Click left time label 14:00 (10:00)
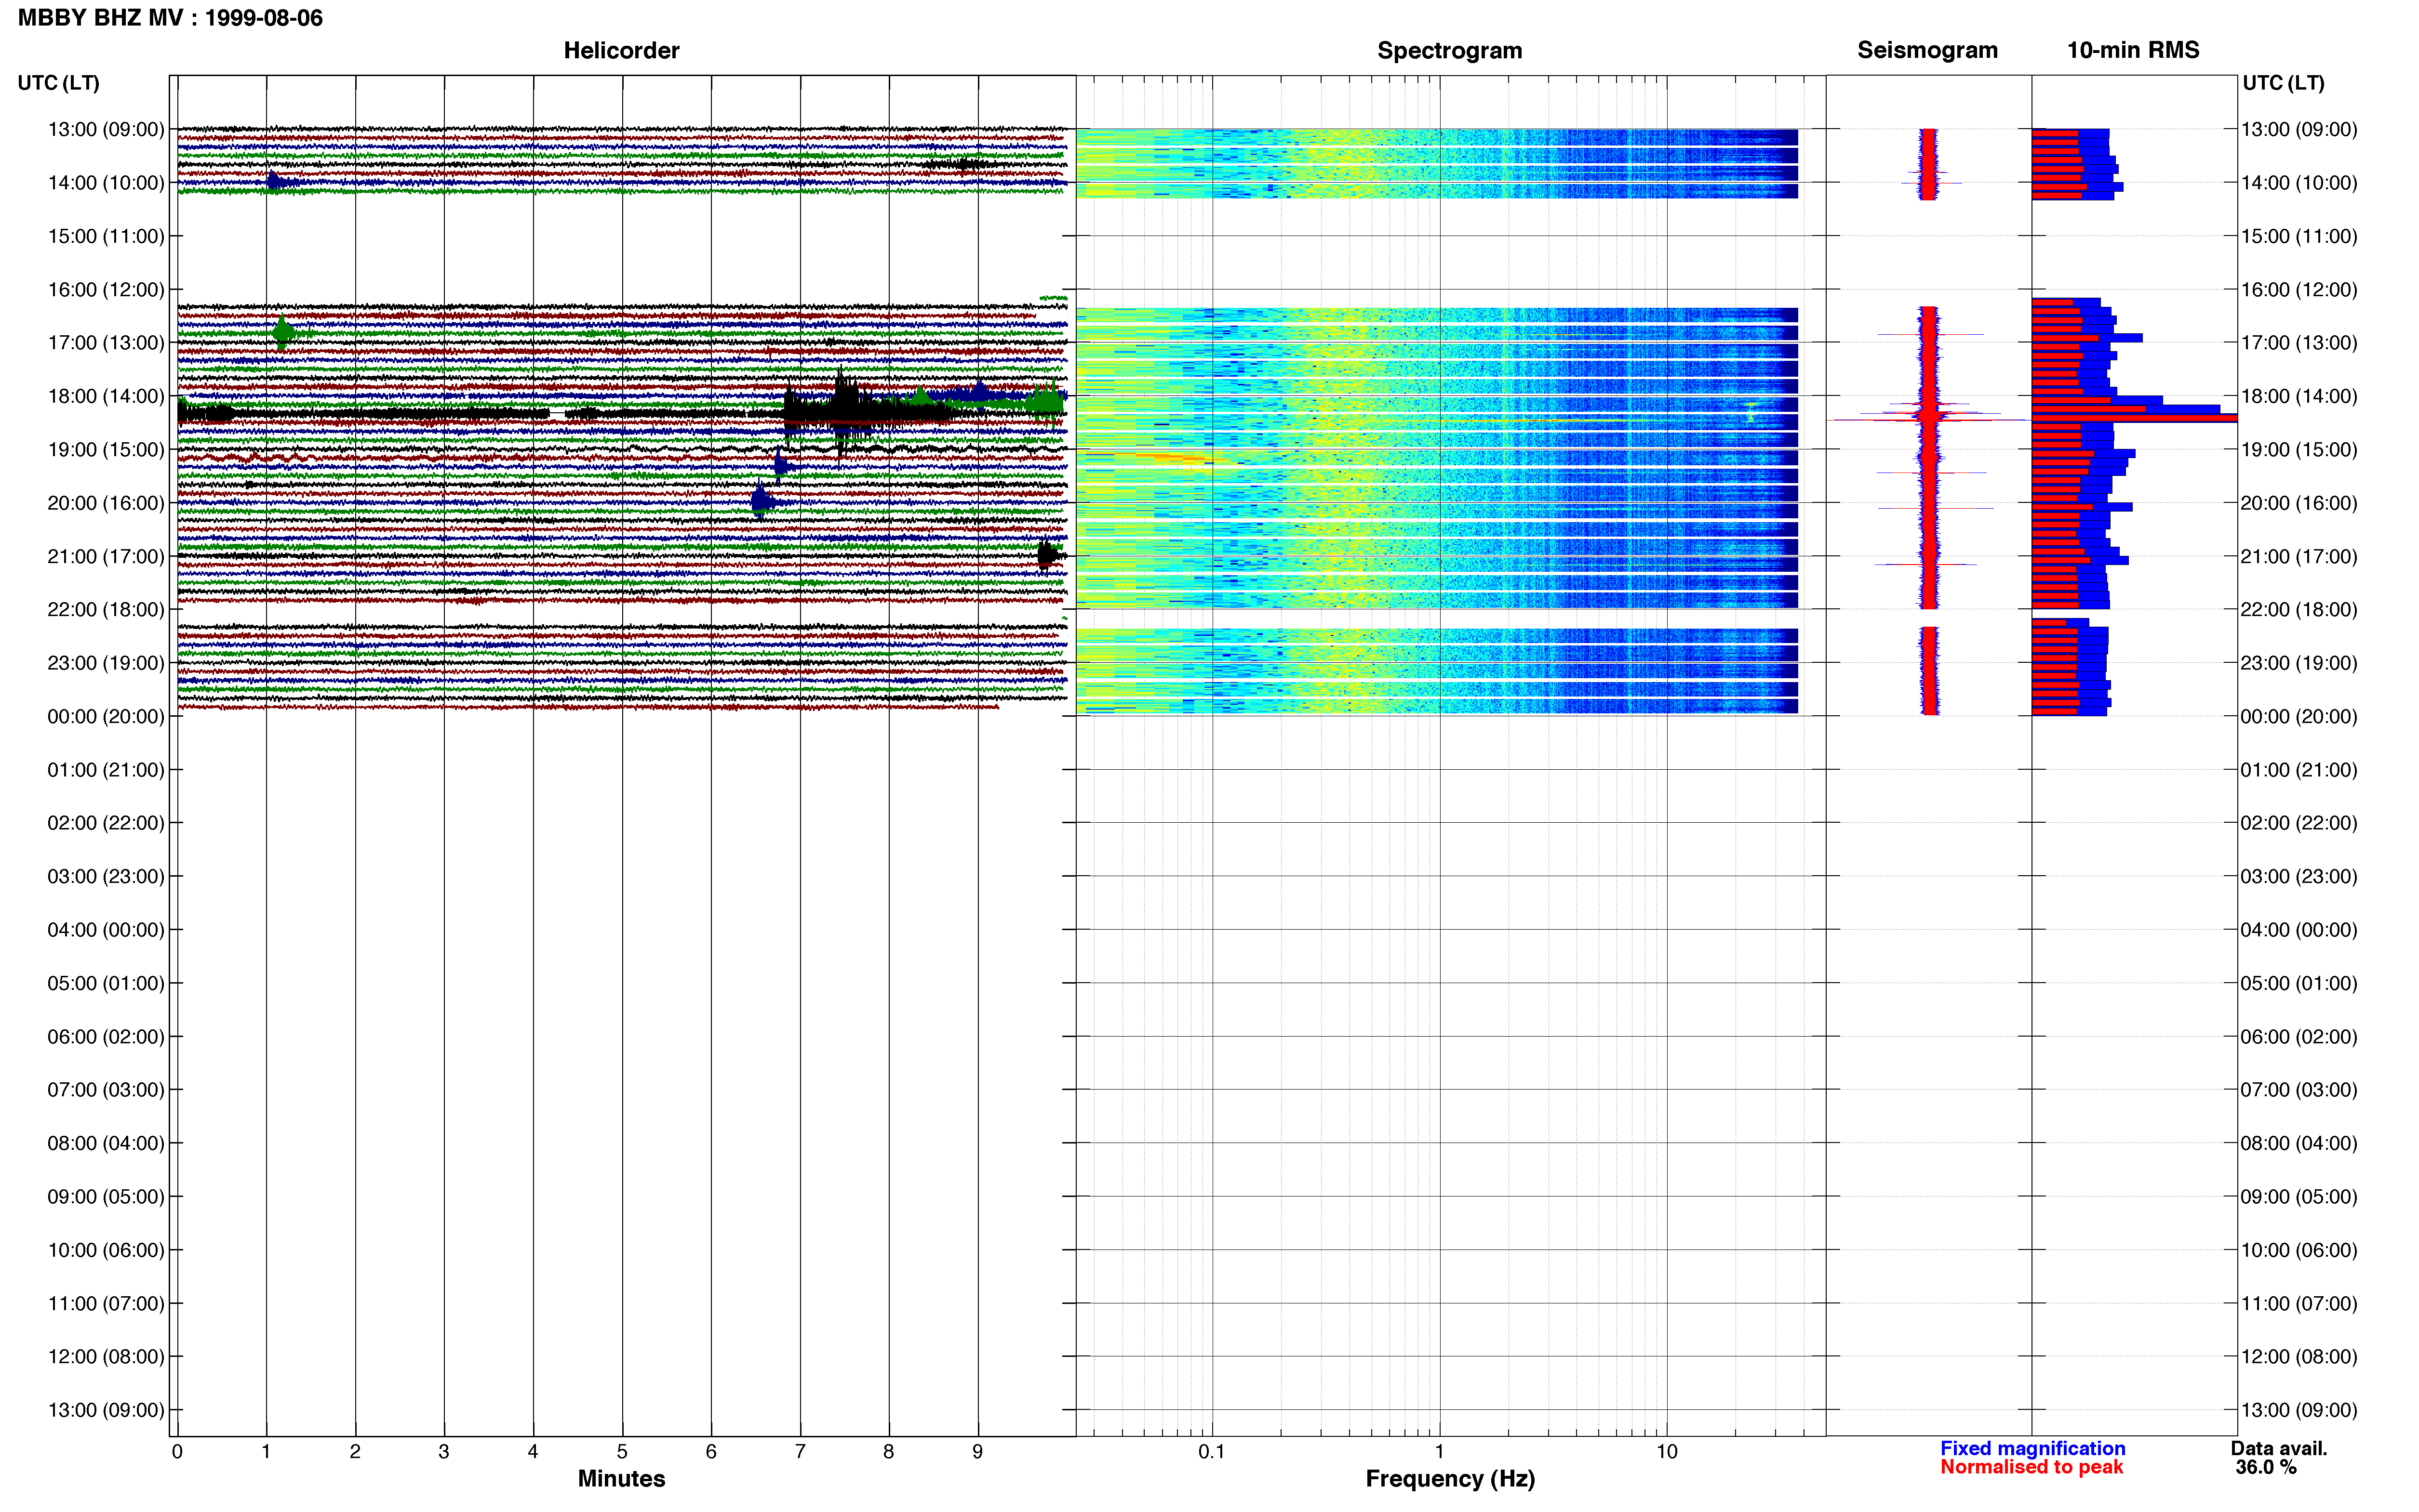 tap(106, 183)
